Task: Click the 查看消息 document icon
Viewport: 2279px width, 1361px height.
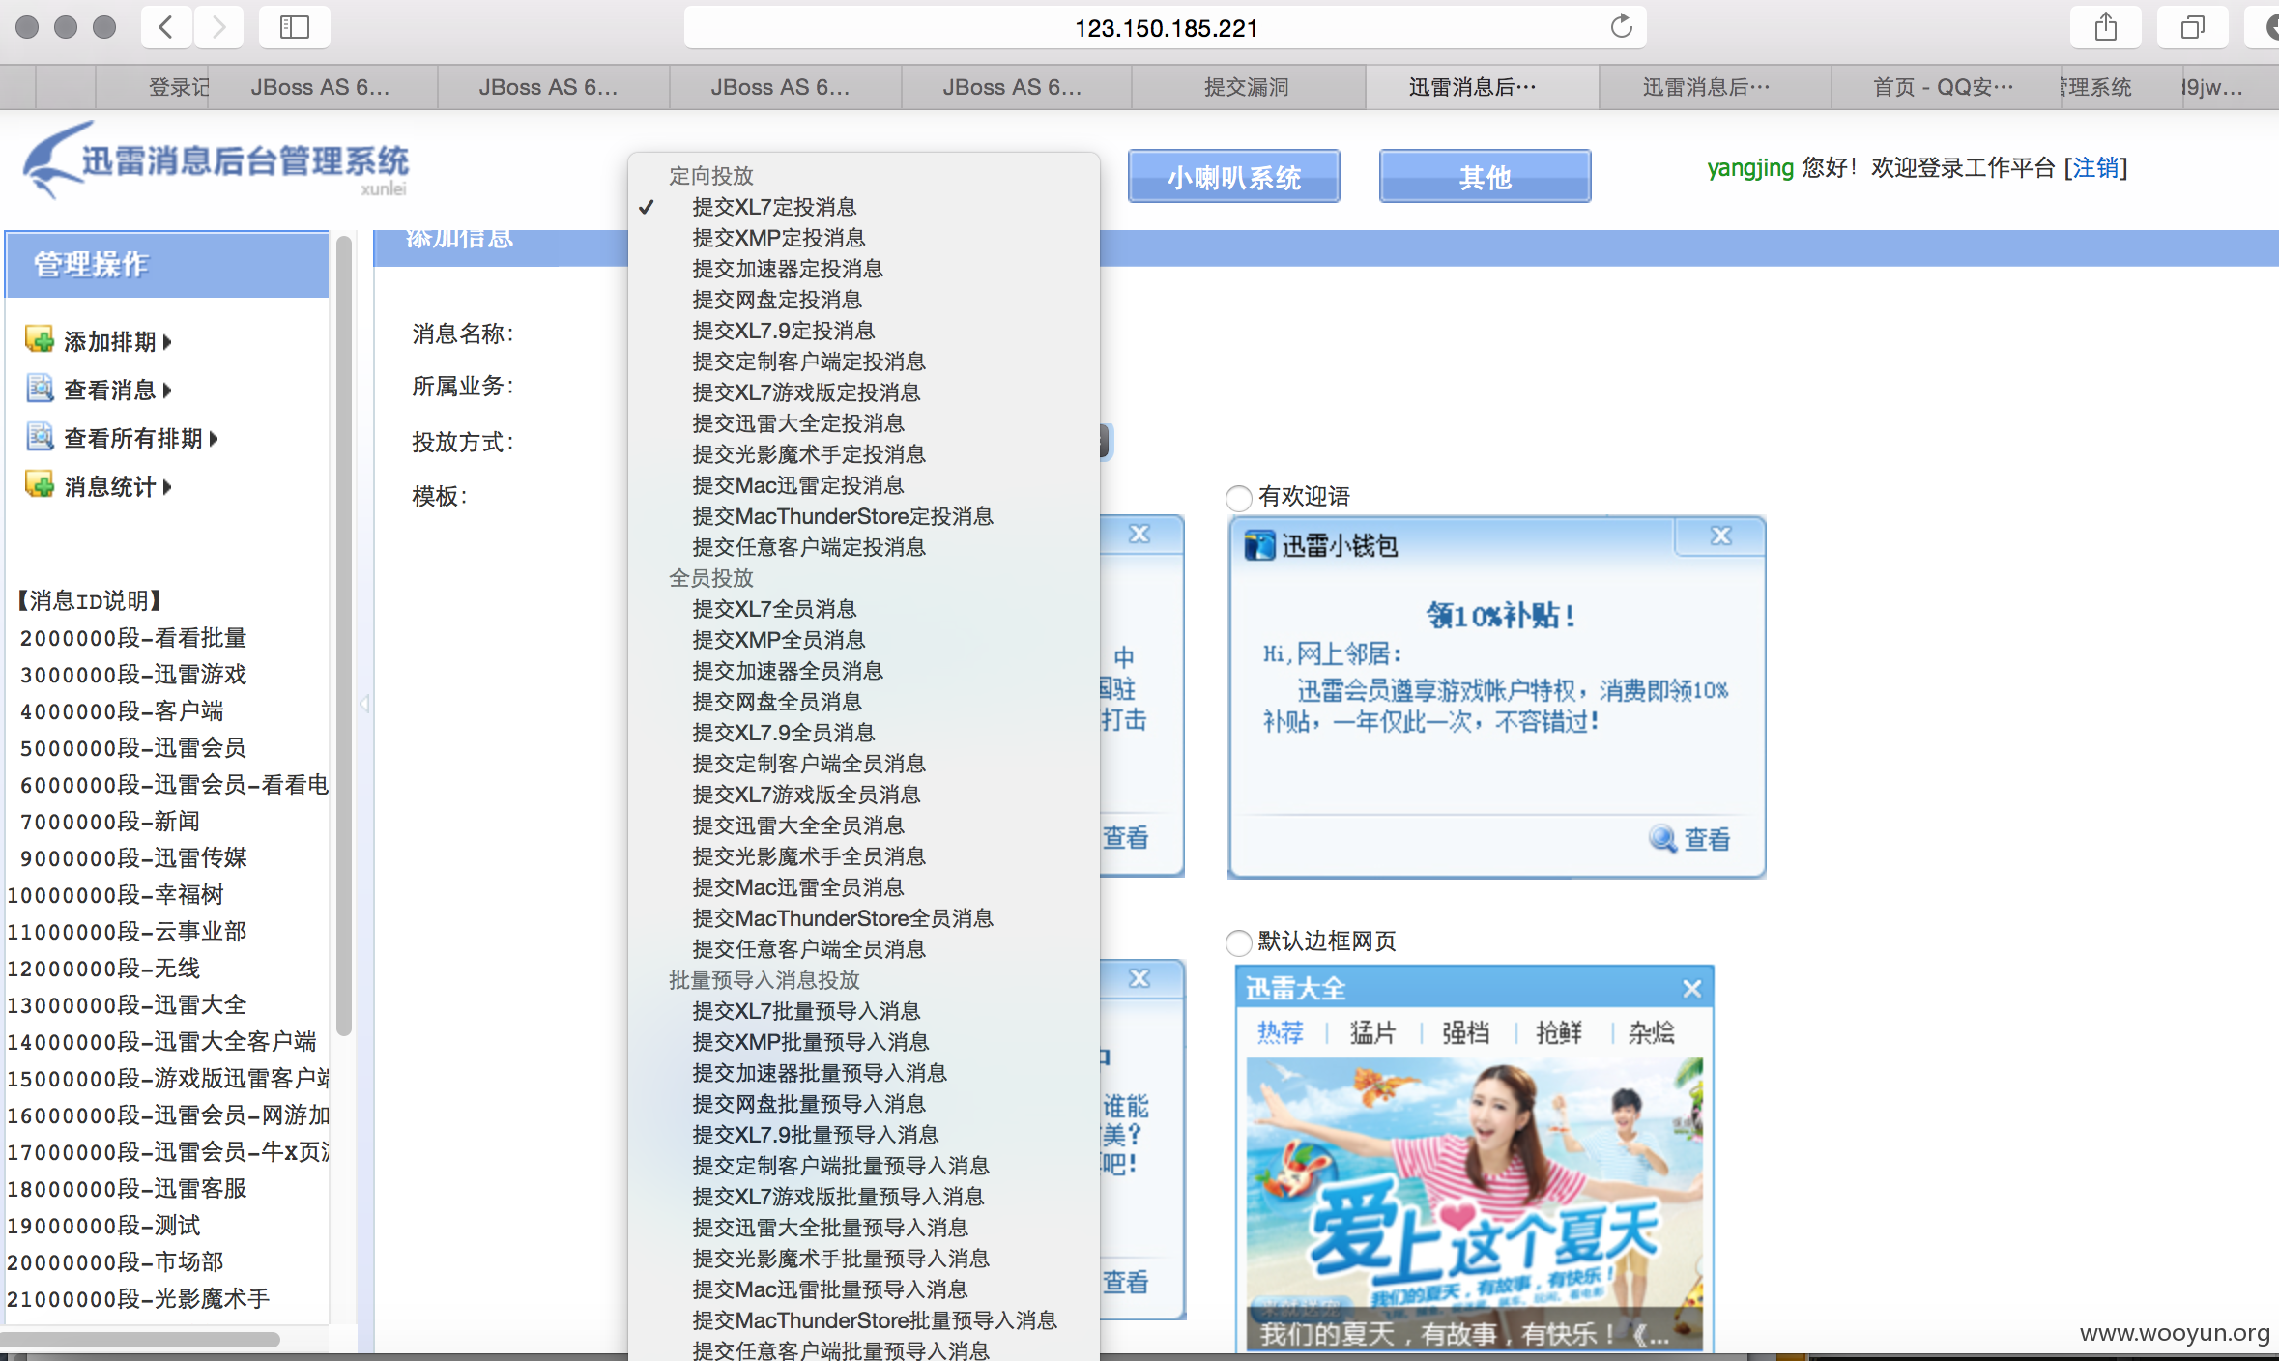Action: click(x=40, y=389)
